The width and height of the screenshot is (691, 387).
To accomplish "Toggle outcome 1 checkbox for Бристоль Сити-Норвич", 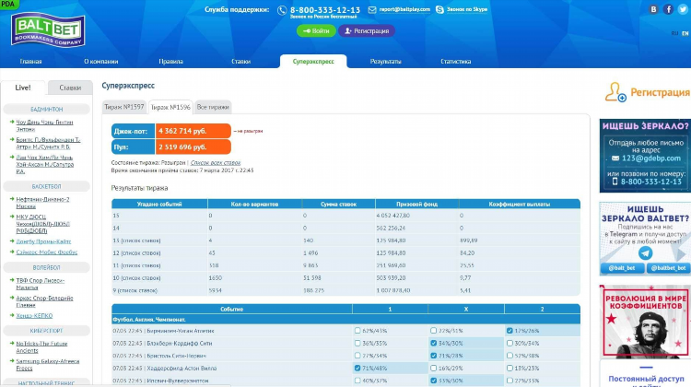I will click(x=357, y=356).
